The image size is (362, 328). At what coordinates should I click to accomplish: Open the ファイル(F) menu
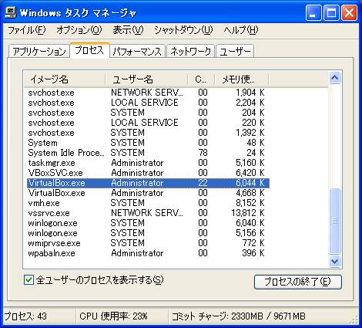26,30
